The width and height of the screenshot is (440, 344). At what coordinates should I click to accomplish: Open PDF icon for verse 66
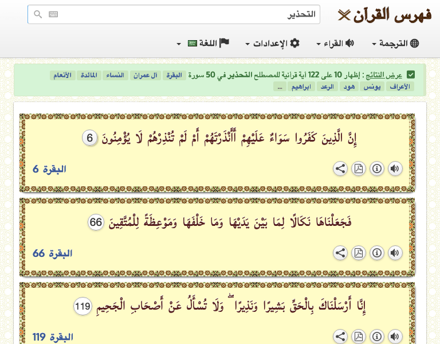[x=358, y=253]
